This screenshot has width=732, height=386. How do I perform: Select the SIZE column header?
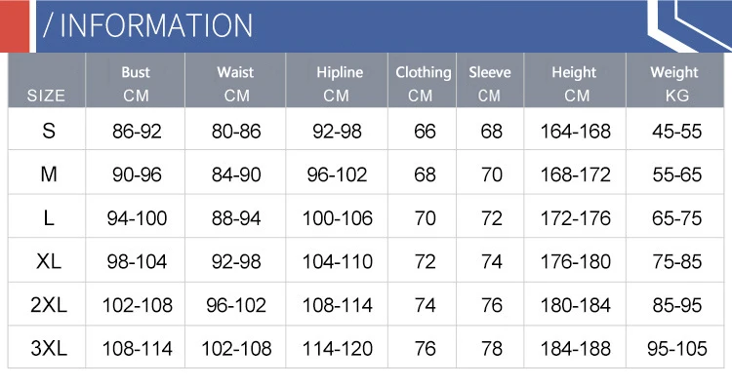pyautogui.click(x=46, y=96)
